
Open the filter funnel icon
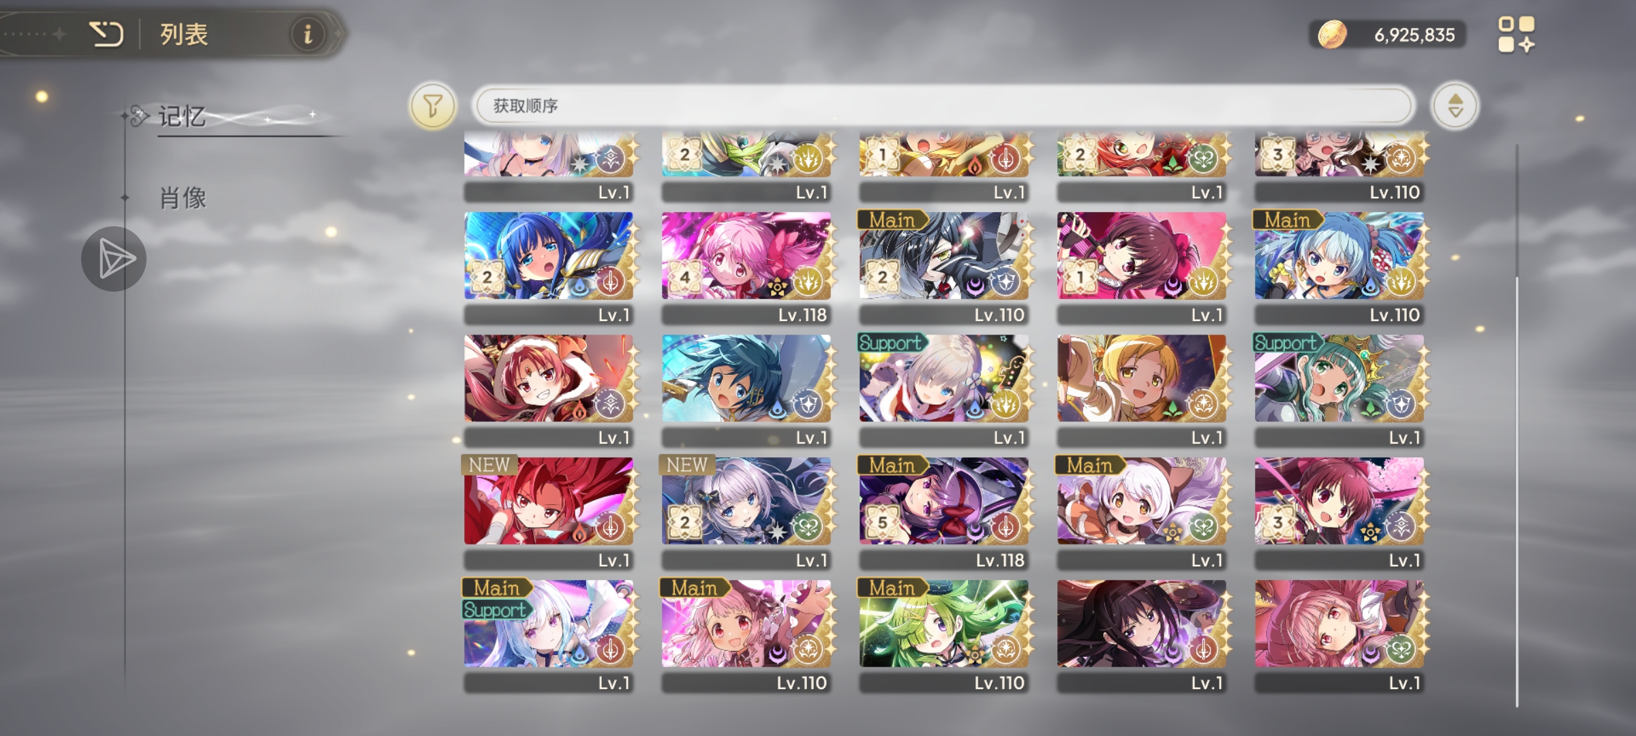pyautogui.click(x=432, y=106)
